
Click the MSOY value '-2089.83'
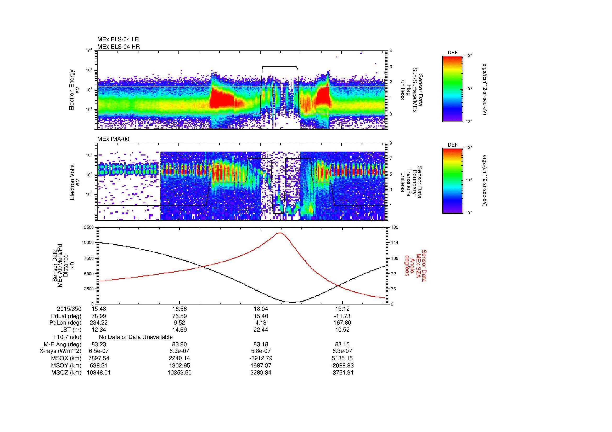pyautogui.click(x=342, y=365)
